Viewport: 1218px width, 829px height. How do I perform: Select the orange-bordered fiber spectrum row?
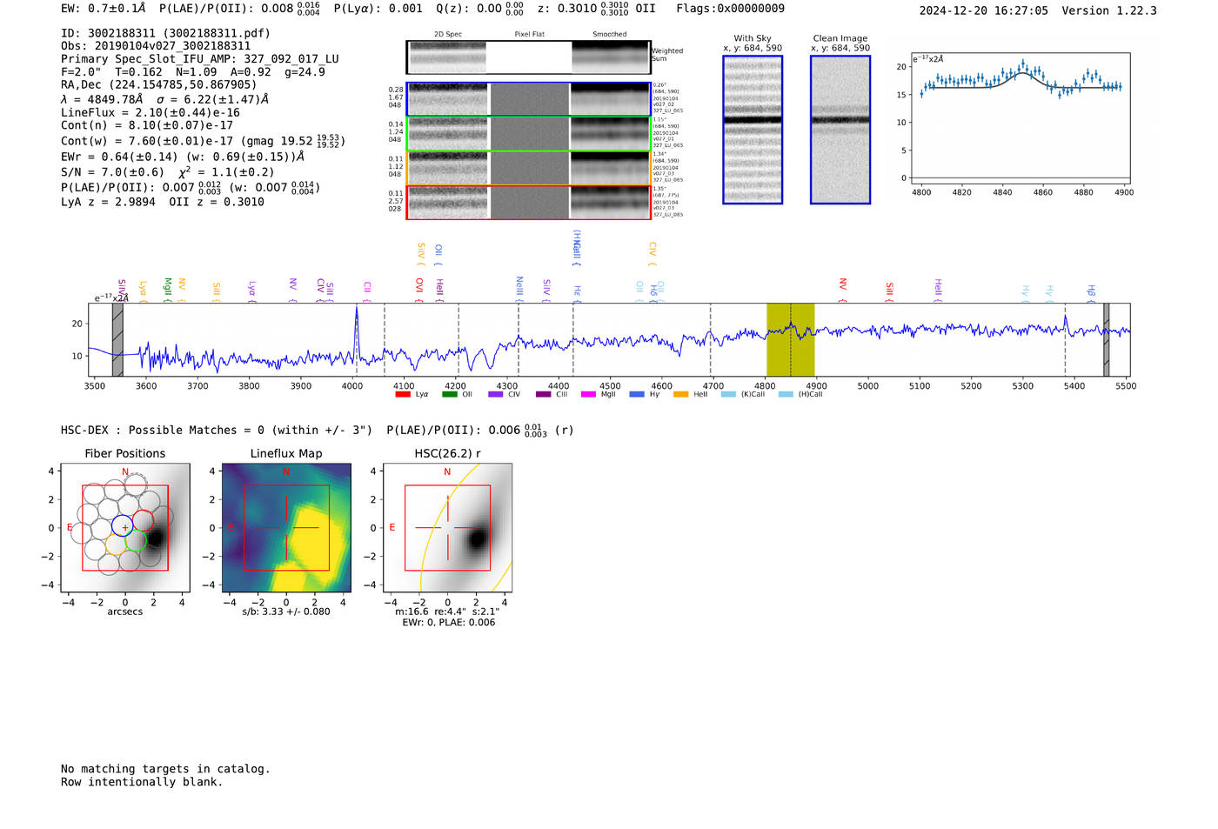(528, 168)
